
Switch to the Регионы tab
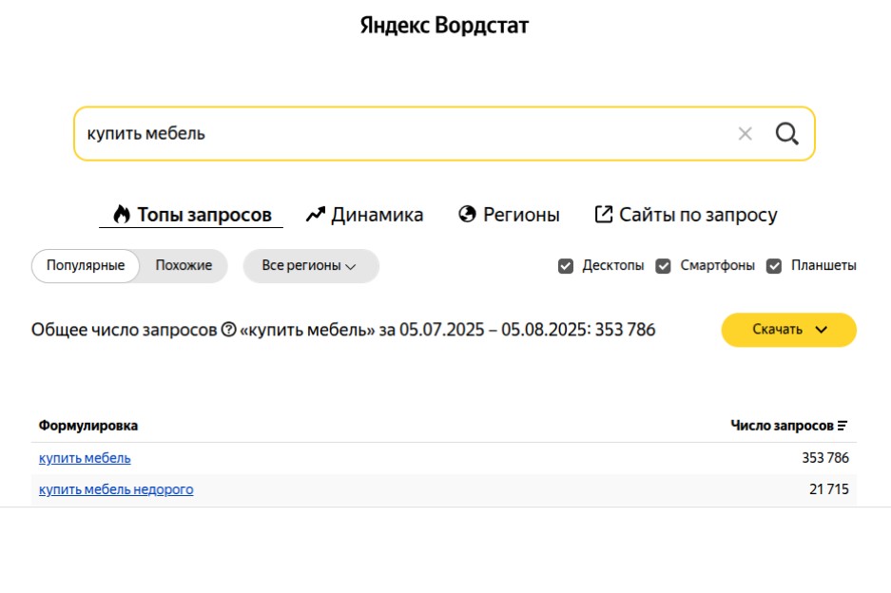click(x=509, y=215)
